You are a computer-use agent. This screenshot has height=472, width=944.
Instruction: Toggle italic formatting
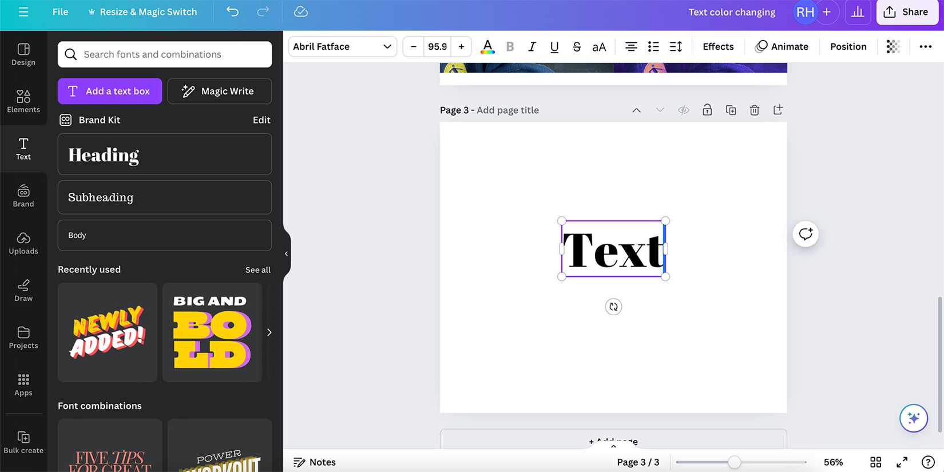click(532, 46)
